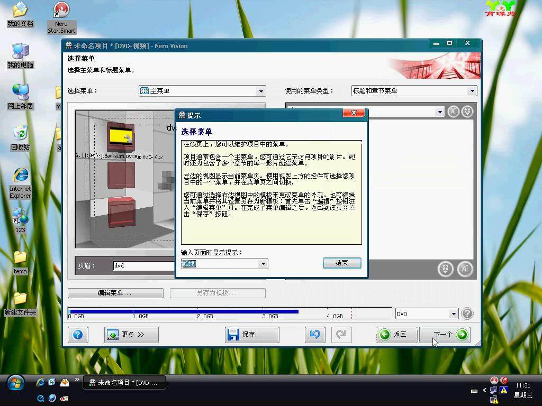Click the blue disc space usage bar
The height and width of the screenshot is (406, 542).
click(x=184, y=311)
